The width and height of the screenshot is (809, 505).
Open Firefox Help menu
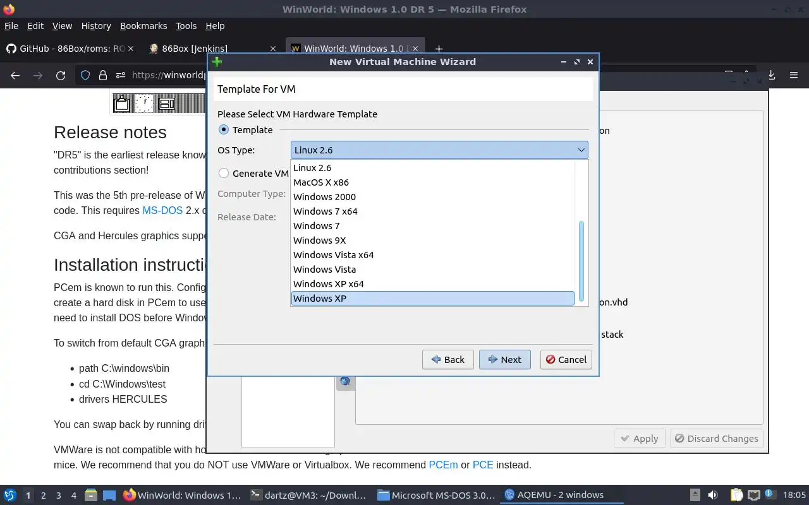(215, 26)
